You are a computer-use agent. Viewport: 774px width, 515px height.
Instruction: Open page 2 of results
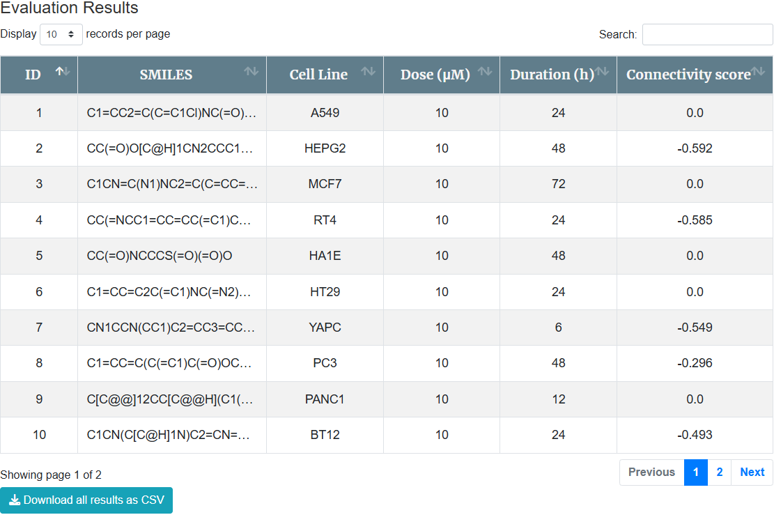tap(720, 472)
